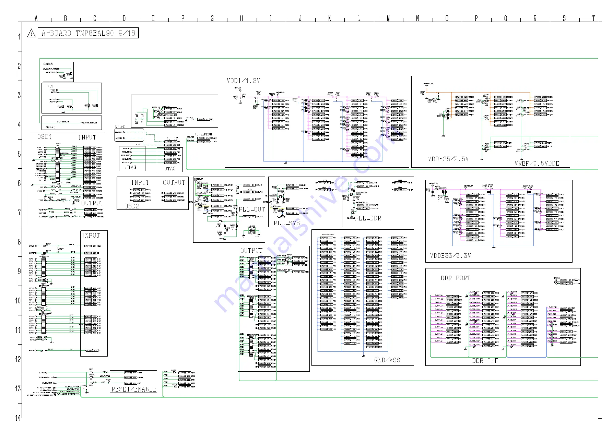Click row number '9' on the left ruler

(x=19, y=271)
